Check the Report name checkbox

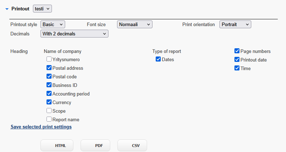click(49, 119)
